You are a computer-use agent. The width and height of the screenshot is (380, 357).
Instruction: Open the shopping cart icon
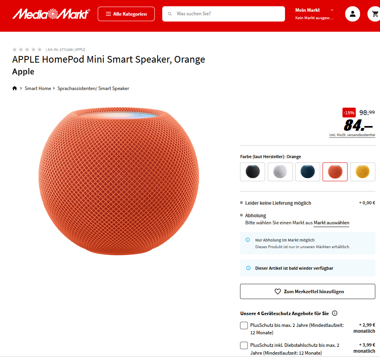click(x=375, y=14)
